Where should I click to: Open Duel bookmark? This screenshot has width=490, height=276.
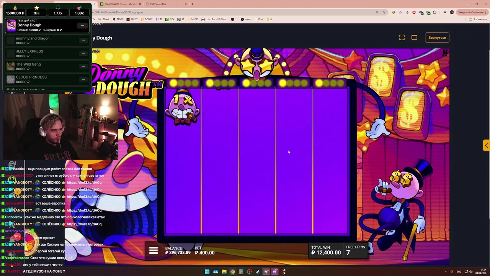(x=258, y=19)
